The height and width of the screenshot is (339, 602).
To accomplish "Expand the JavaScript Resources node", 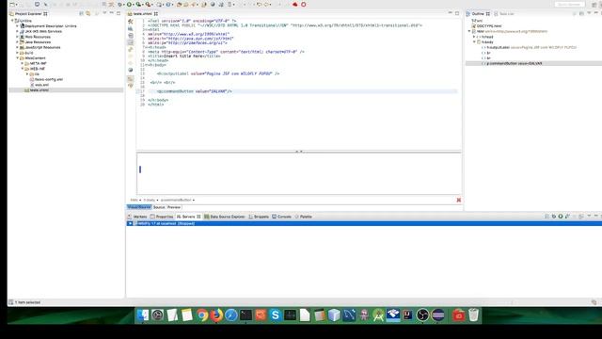I will click(17, 47).
